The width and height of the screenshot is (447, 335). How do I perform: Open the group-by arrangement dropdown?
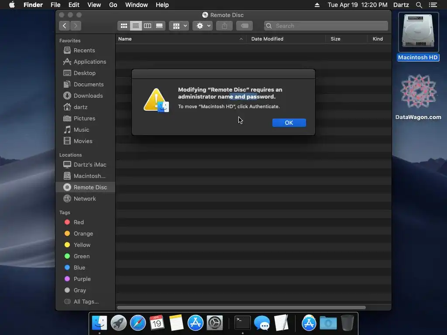coord(179,26)
